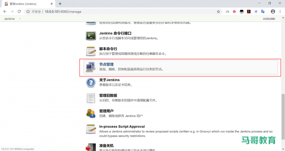Open the Jenkins 命令行接口 link
This screenshot has height=151, width=285.
(115, 34)
